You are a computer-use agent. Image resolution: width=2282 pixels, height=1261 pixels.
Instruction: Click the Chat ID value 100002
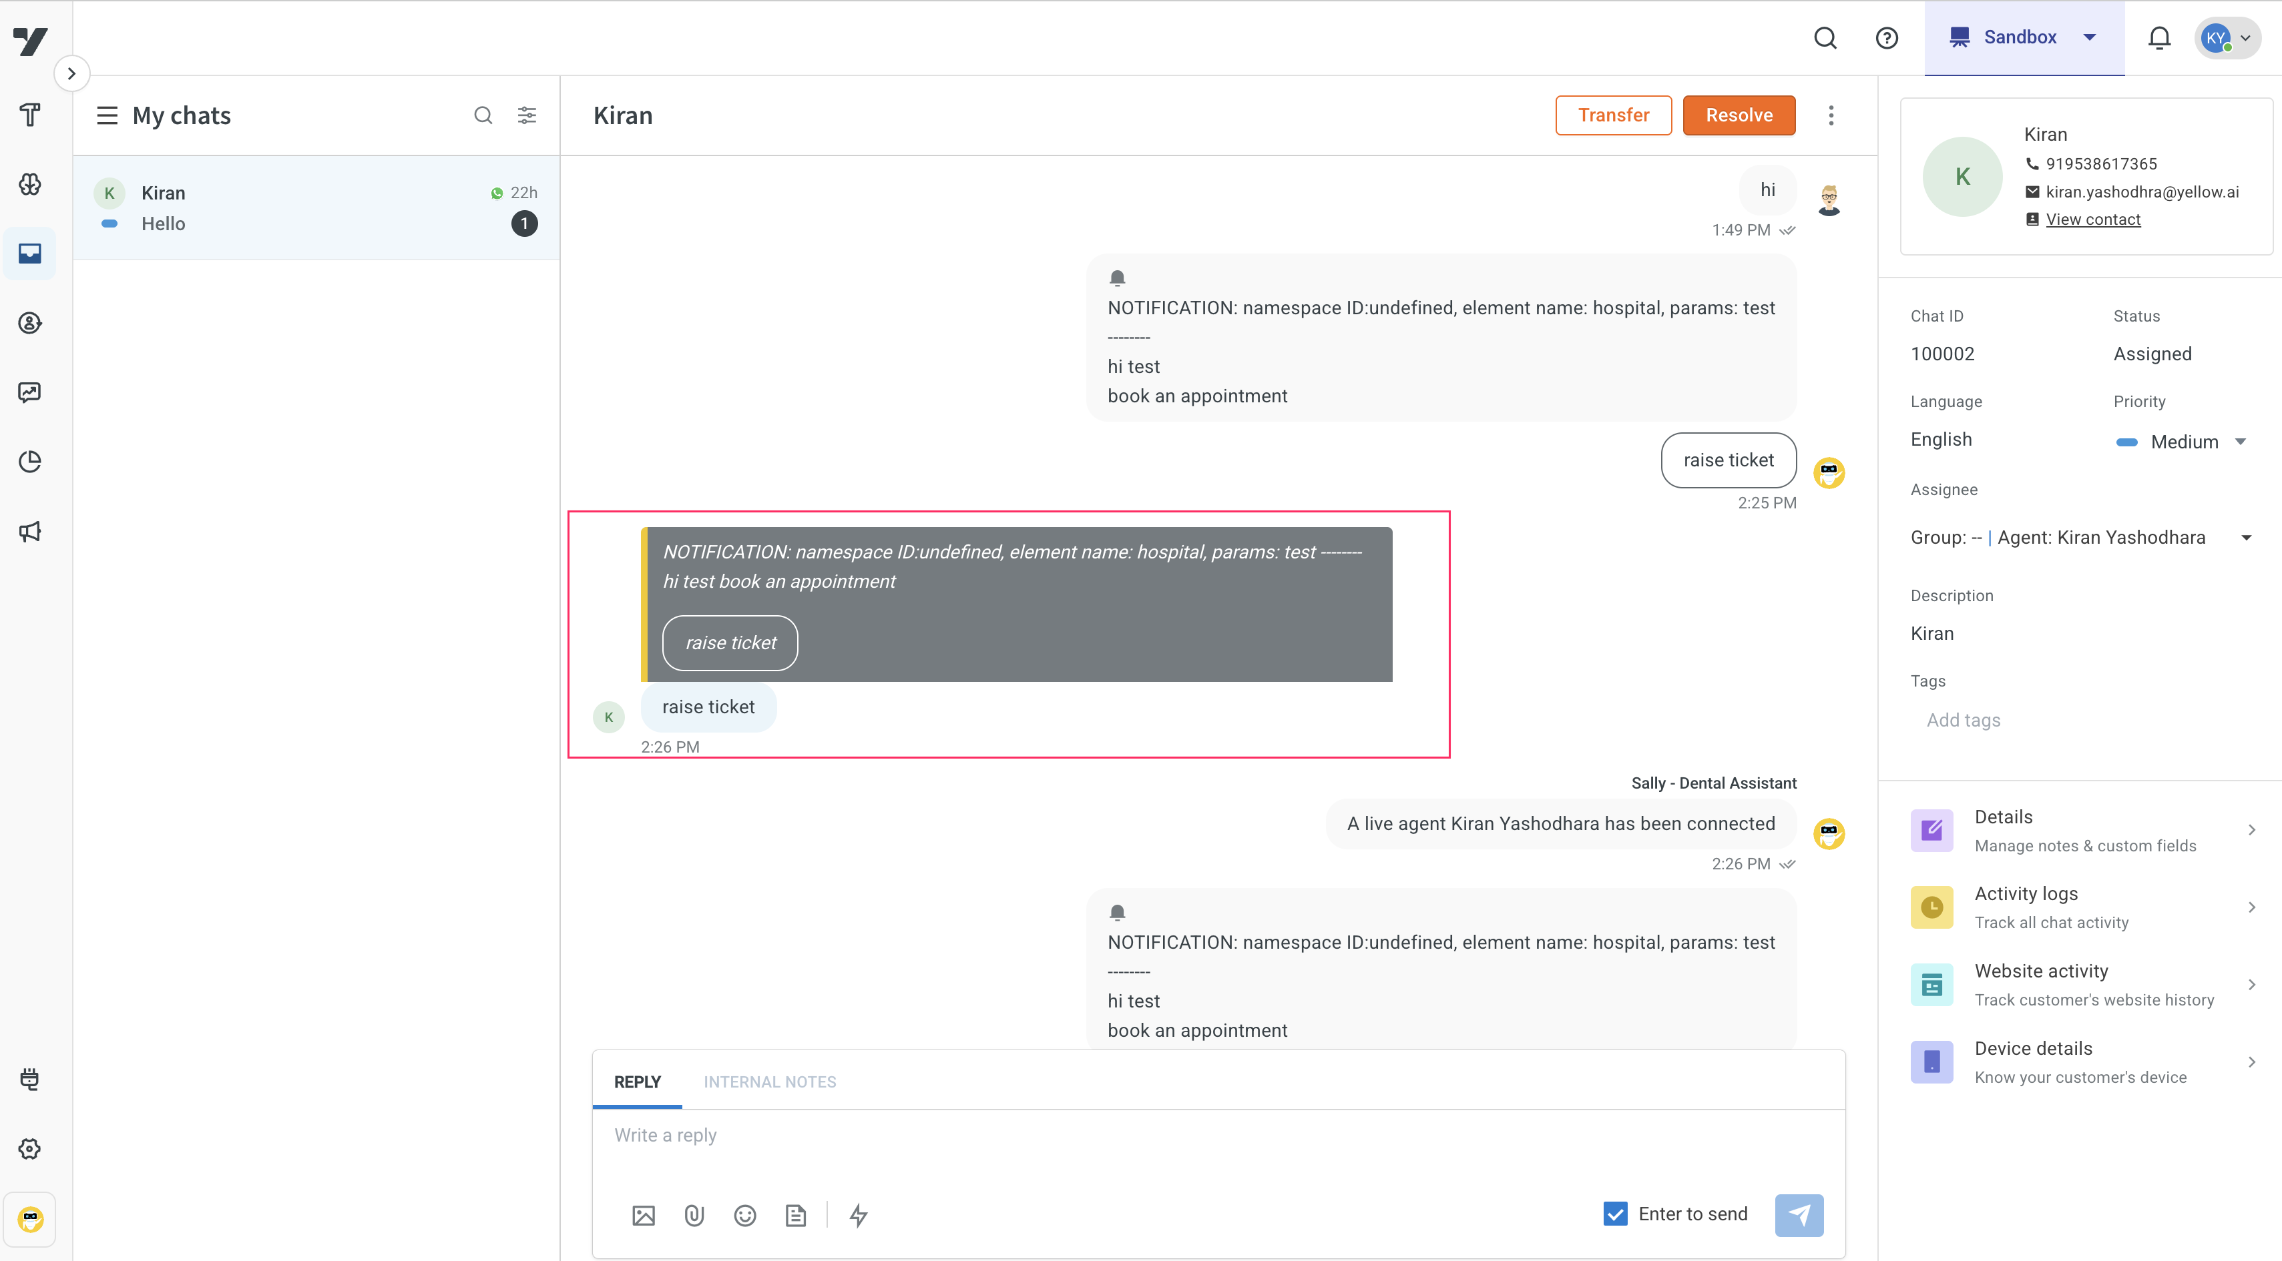click(x=1942, y=354)
